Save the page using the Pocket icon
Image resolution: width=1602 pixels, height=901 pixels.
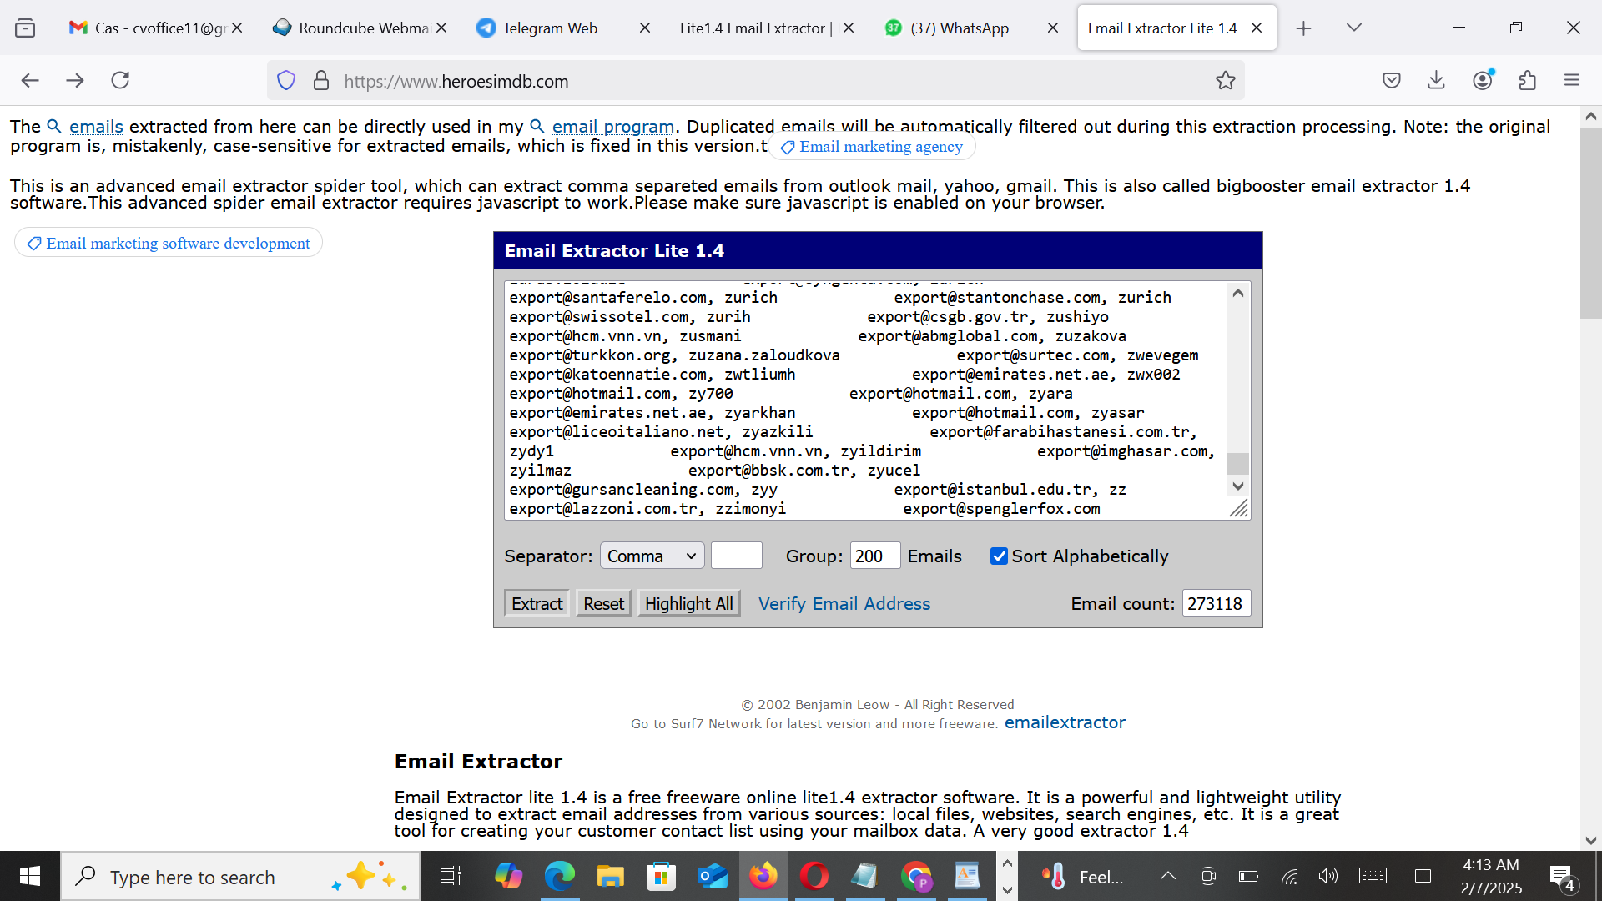point(1392,80)
